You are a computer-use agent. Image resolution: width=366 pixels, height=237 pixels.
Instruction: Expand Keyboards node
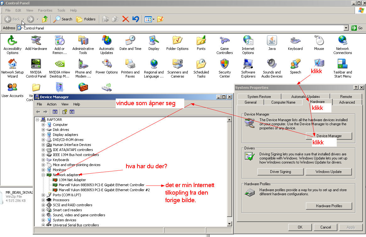click(43, 160)
